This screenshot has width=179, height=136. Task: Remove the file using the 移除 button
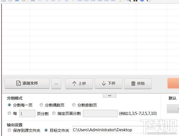(x=138, y=83)
